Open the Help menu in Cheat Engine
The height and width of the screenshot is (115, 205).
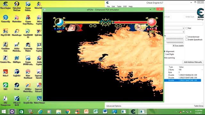[x=130, y=6]
